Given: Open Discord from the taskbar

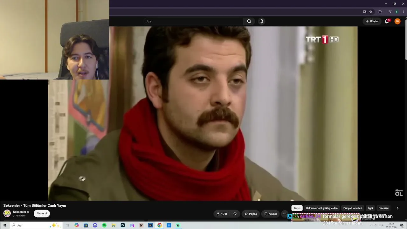Looking at the screenshot, I should pyautogui.click(x=95, y=226).
